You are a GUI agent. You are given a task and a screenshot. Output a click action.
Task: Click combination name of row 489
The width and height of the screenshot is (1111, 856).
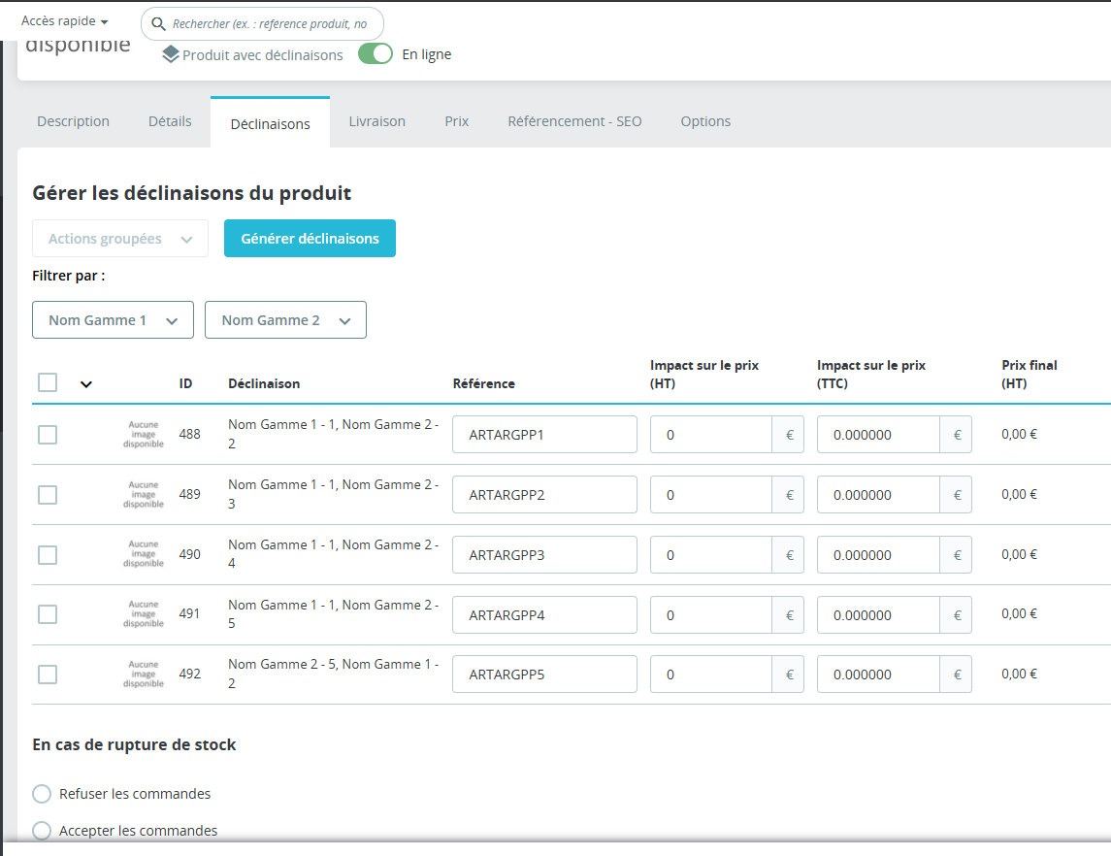[333, 494]
